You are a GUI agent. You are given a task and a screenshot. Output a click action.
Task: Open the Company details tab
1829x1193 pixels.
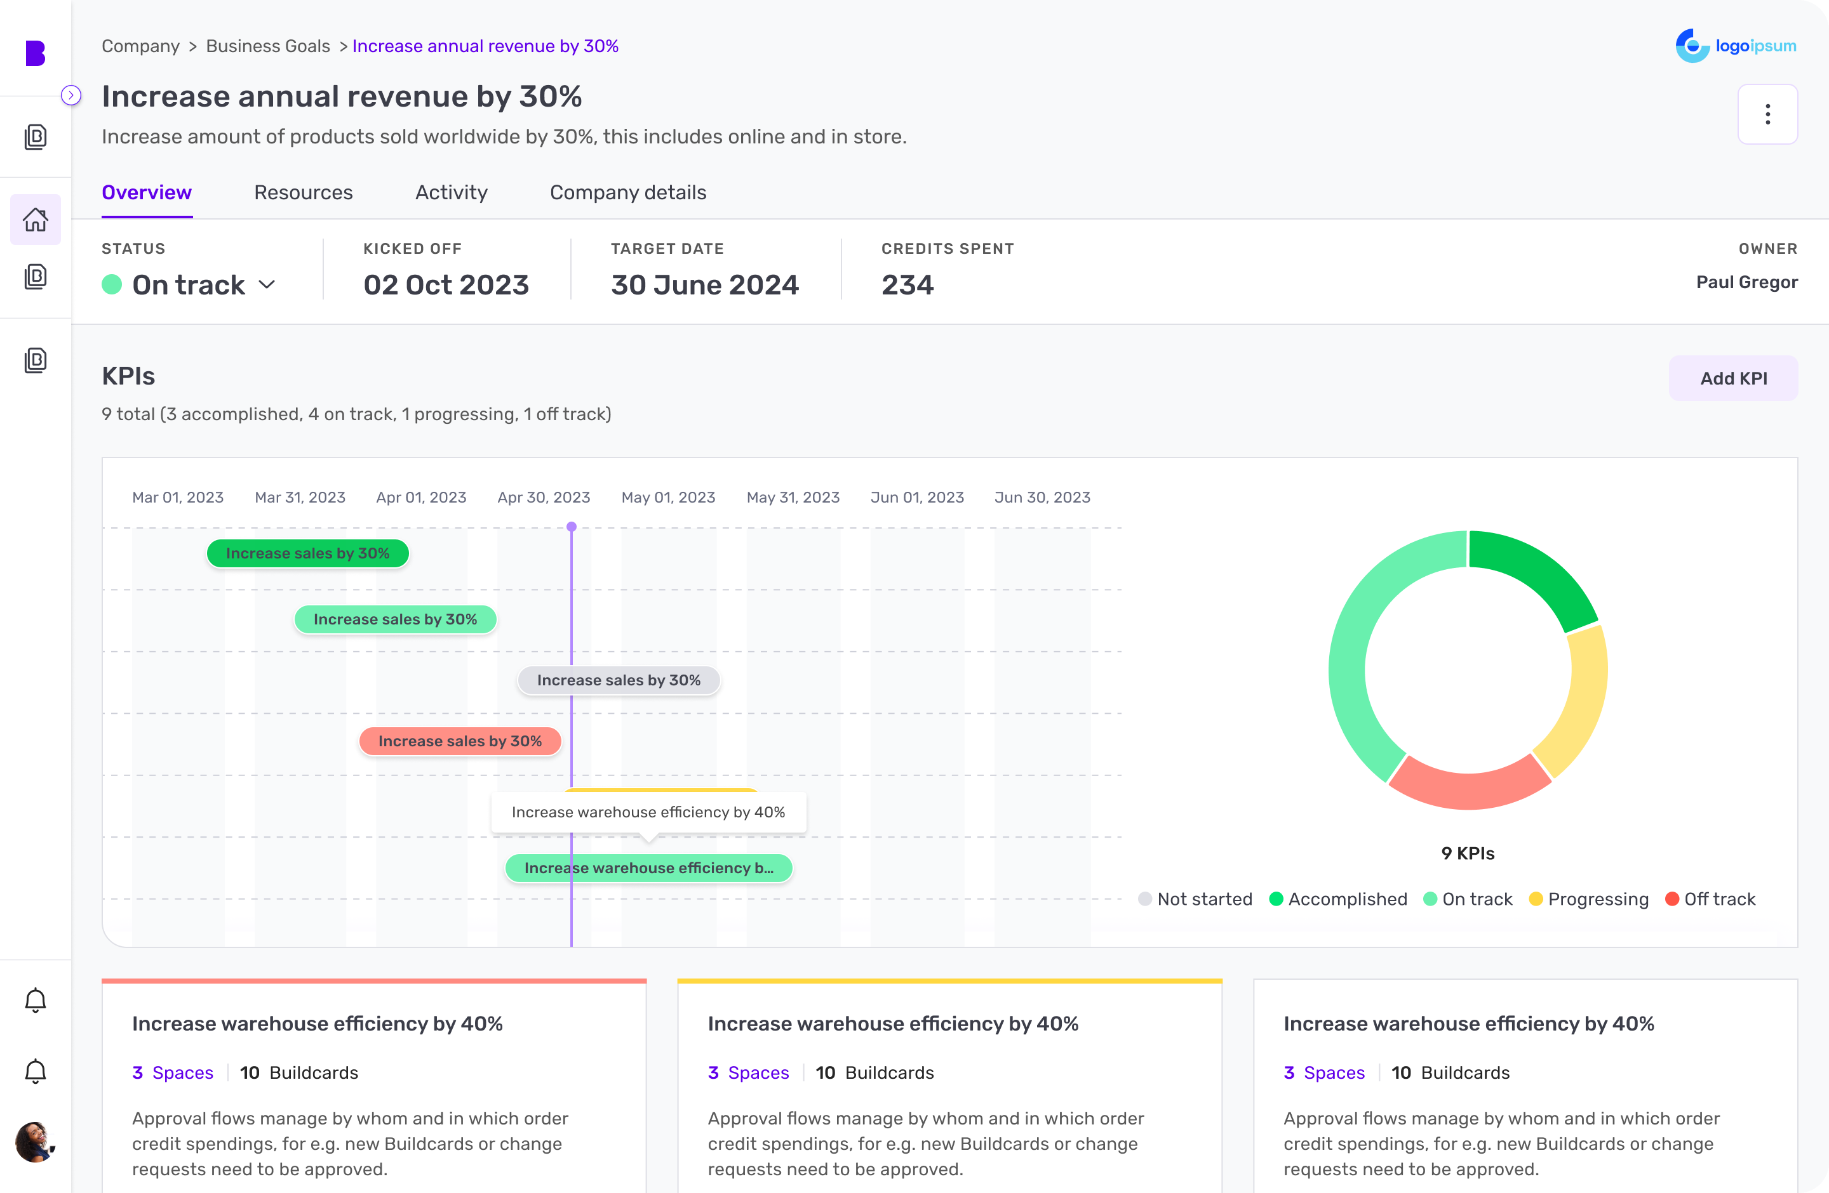coord(628,193)
